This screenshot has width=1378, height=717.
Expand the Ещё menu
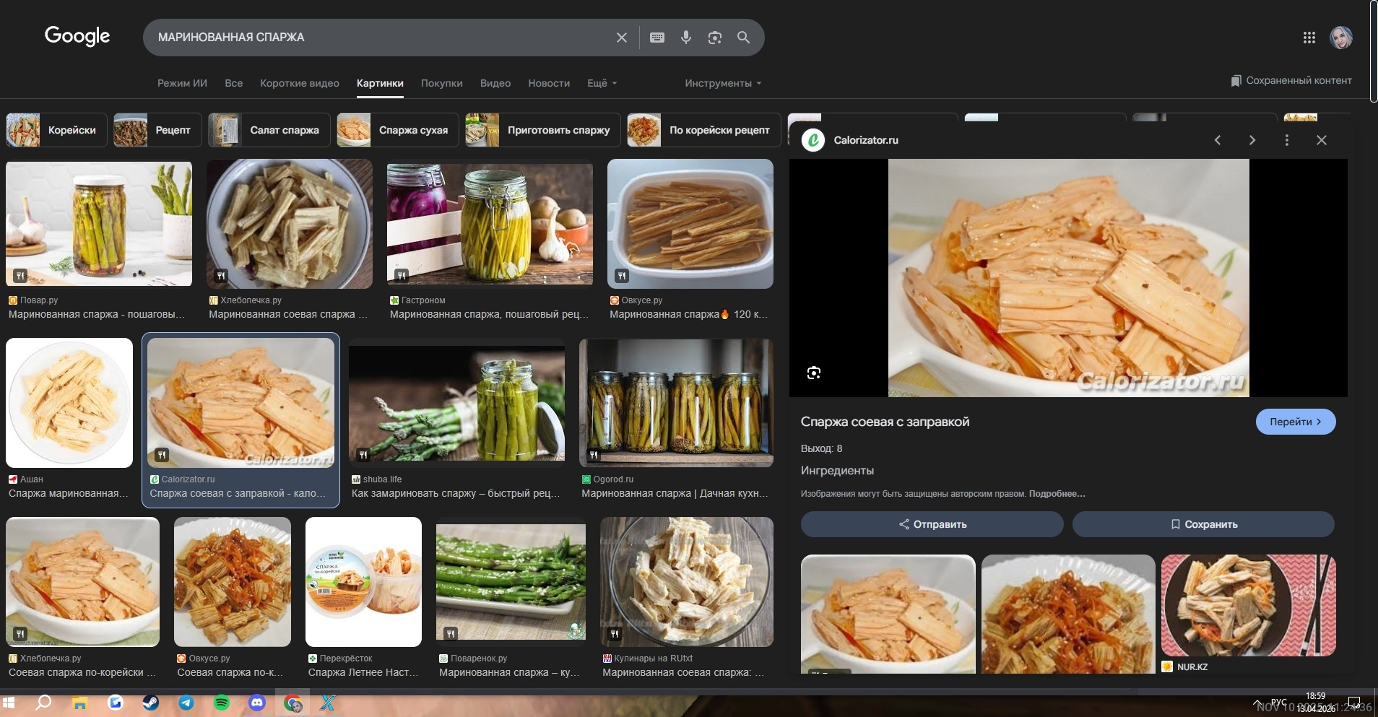point(602,83)
